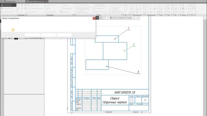Select the АБВГ.000010 СБ document tab
The height and width of the screenshot is (116, 207).
(36, 1)
